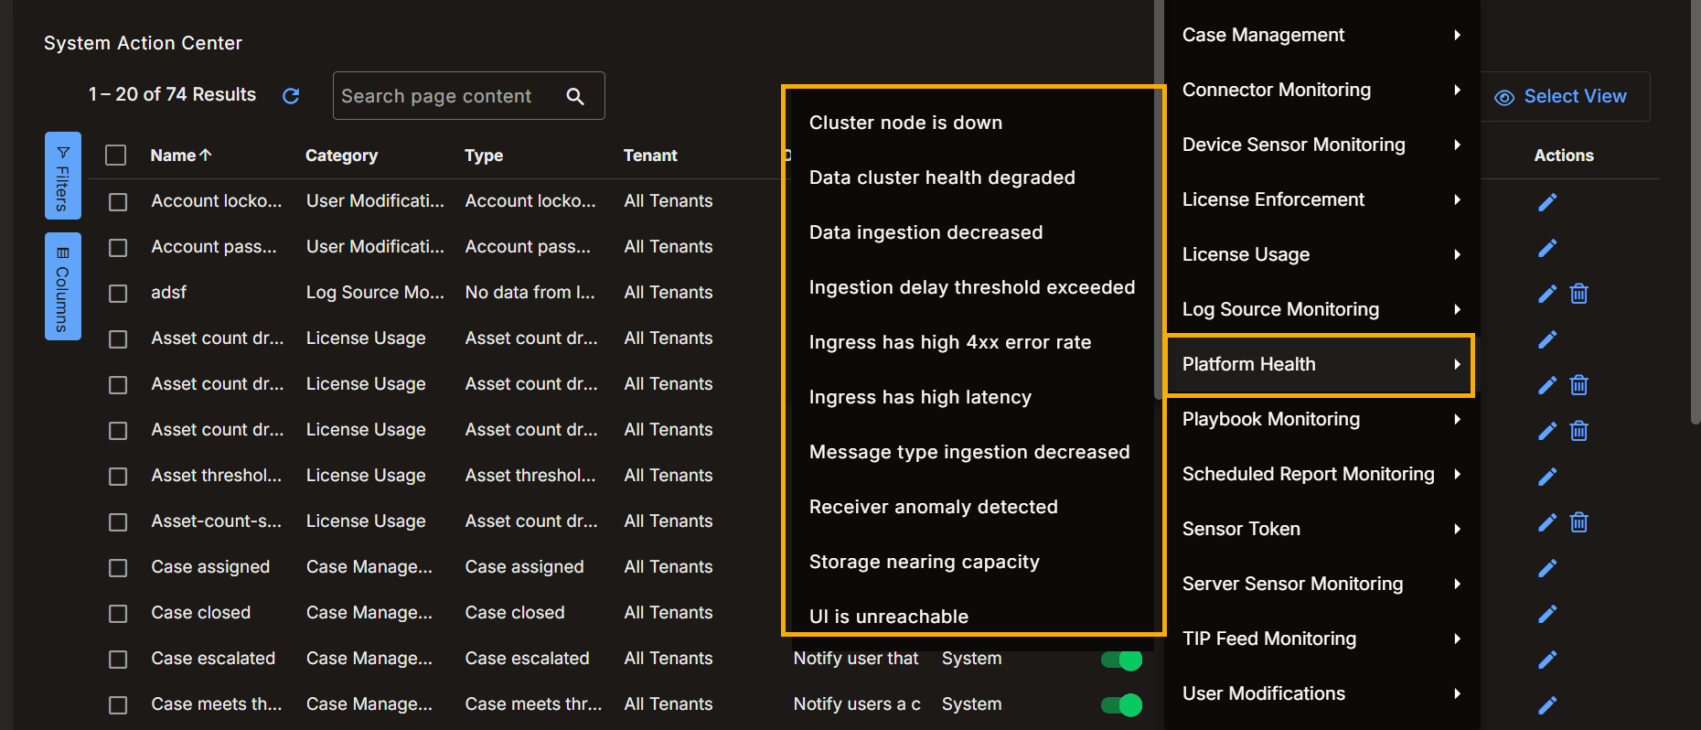Screen dimensions: 1701x730
Task: Expand the Connector Monitoring submenu
Action: click(1321, 90)
